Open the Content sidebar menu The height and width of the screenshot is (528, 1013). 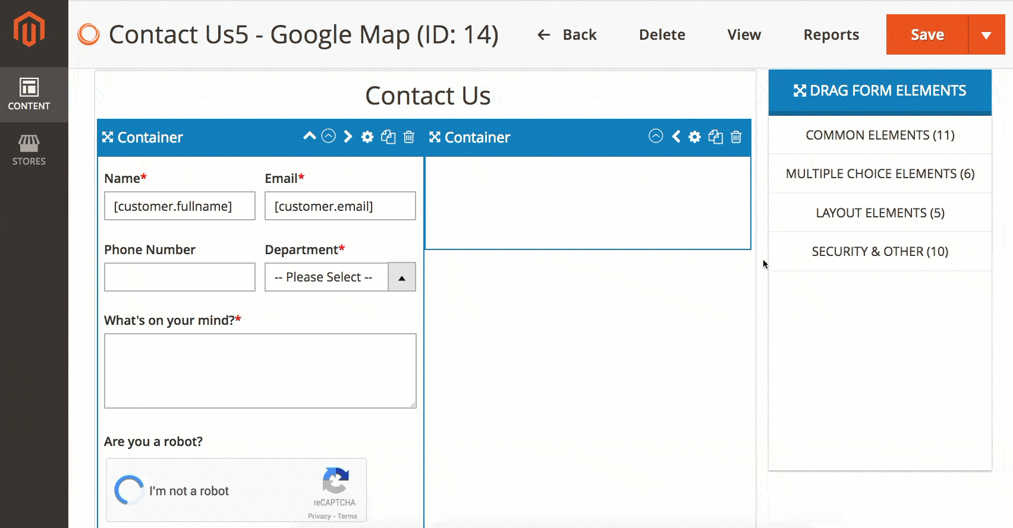(29, 94)
